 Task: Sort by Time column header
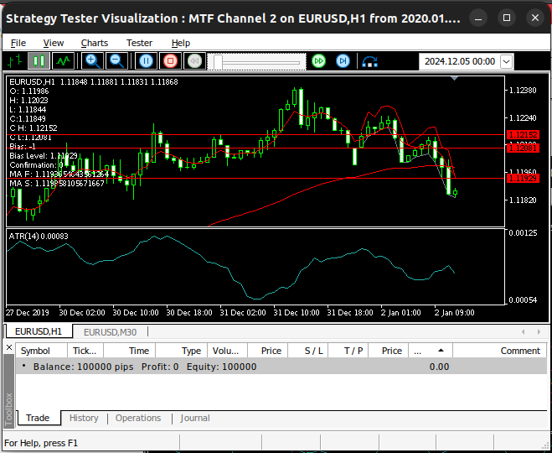[129, 351]
